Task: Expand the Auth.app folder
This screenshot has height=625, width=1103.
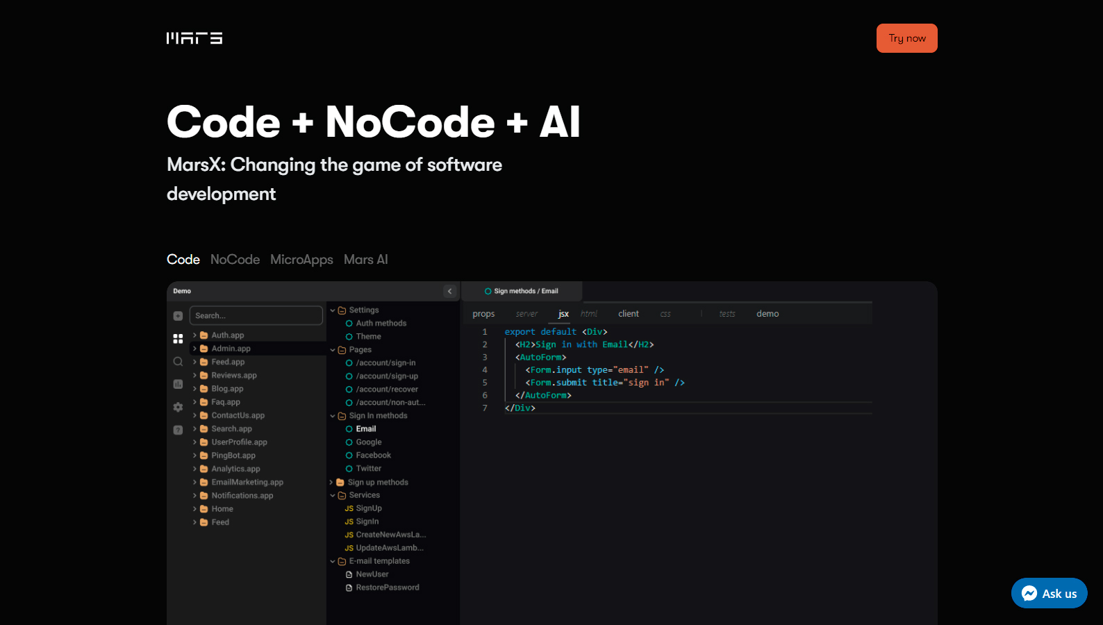Action: click(x=195, y=335)
